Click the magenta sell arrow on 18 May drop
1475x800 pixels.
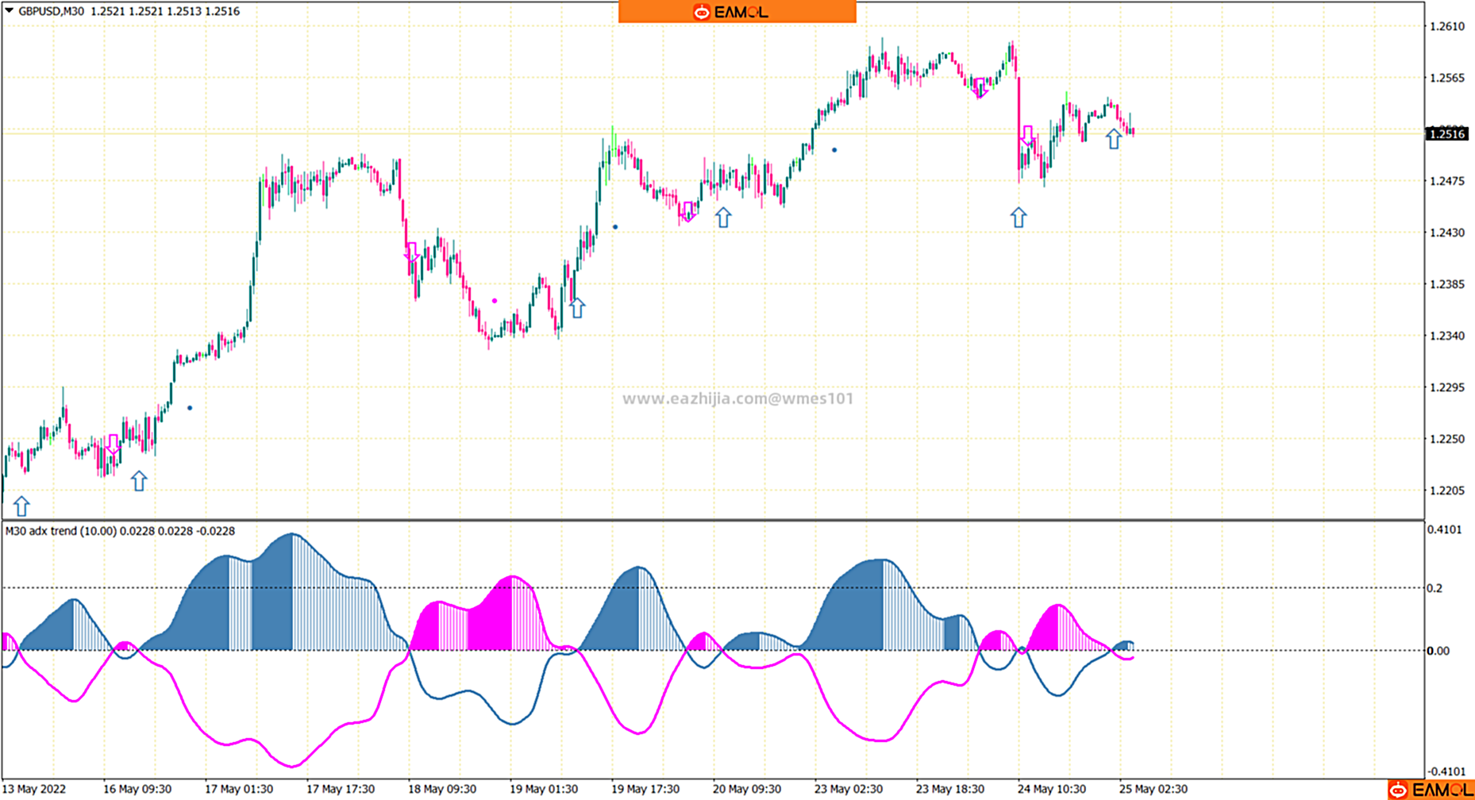coord(411,252)
